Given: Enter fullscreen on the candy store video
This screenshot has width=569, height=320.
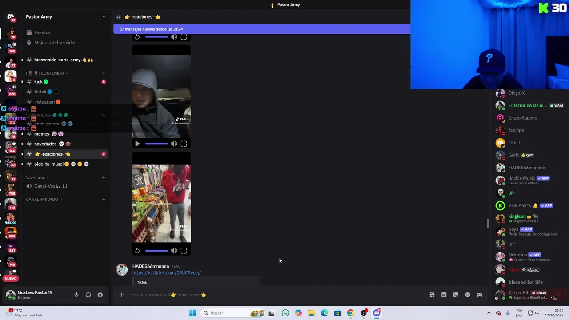Looking at the screenshot, I should click(x=184, y=251).
